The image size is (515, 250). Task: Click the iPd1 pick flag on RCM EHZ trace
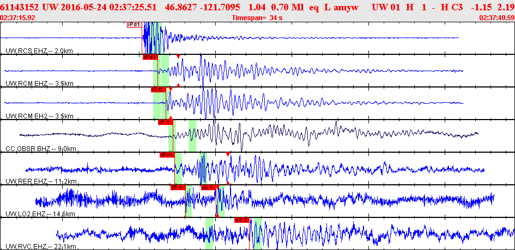[x=150, y=57]
